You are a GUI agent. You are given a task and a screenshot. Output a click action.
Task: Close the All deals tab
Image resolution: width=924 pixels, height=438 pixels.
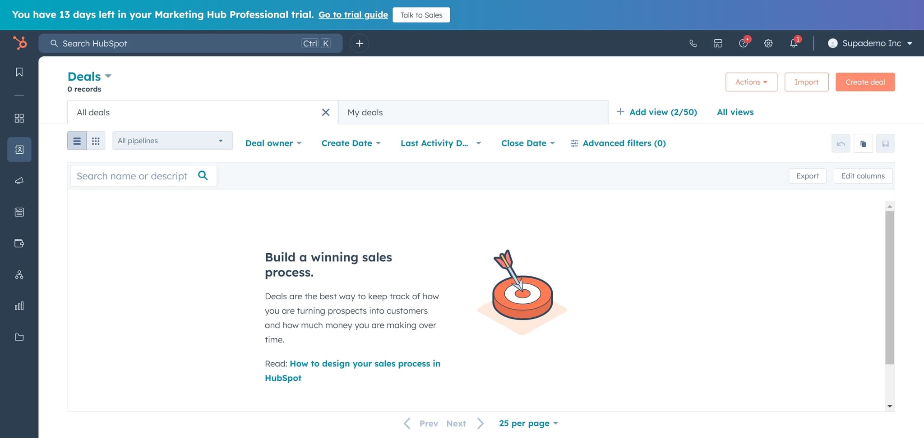[x=325, y=112]
